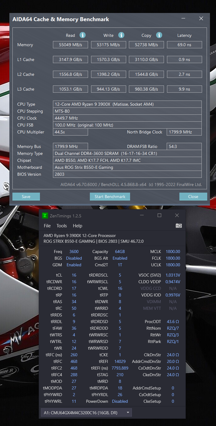Minimize the AIDA64 benchmark window
This screenshot has height=426, width=216.
tap(184, 19)
